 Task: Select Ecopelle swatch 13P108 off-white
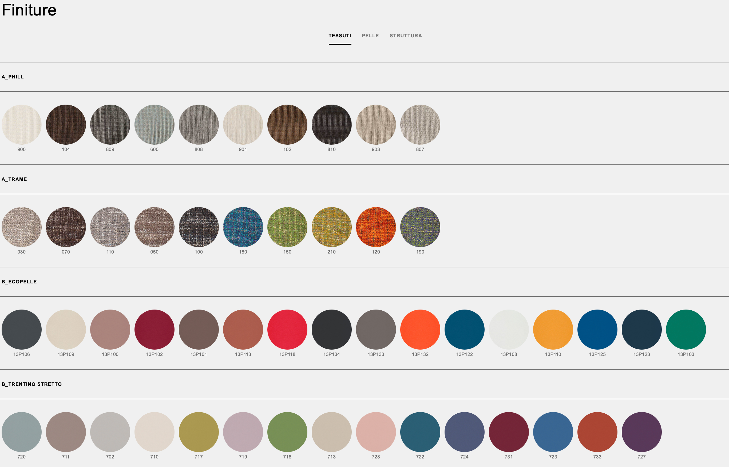click(x=509, y=330)
